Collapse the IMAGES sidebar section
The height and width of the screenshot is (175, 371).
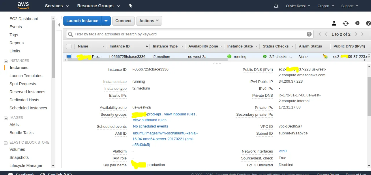5,118
